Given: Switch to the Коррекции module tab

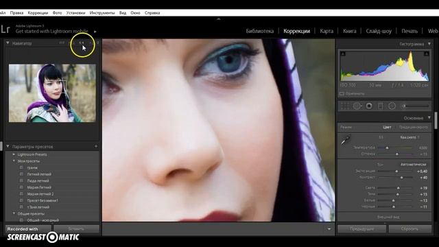Looking at the screenshot, I should 296,31.
